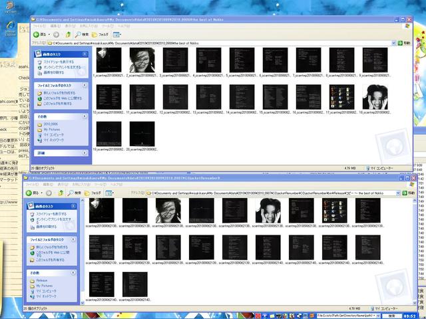Viewport: 426px width, 319px height.
Task: Click the Back arrow in the top Explorer window
Action: 36,35
